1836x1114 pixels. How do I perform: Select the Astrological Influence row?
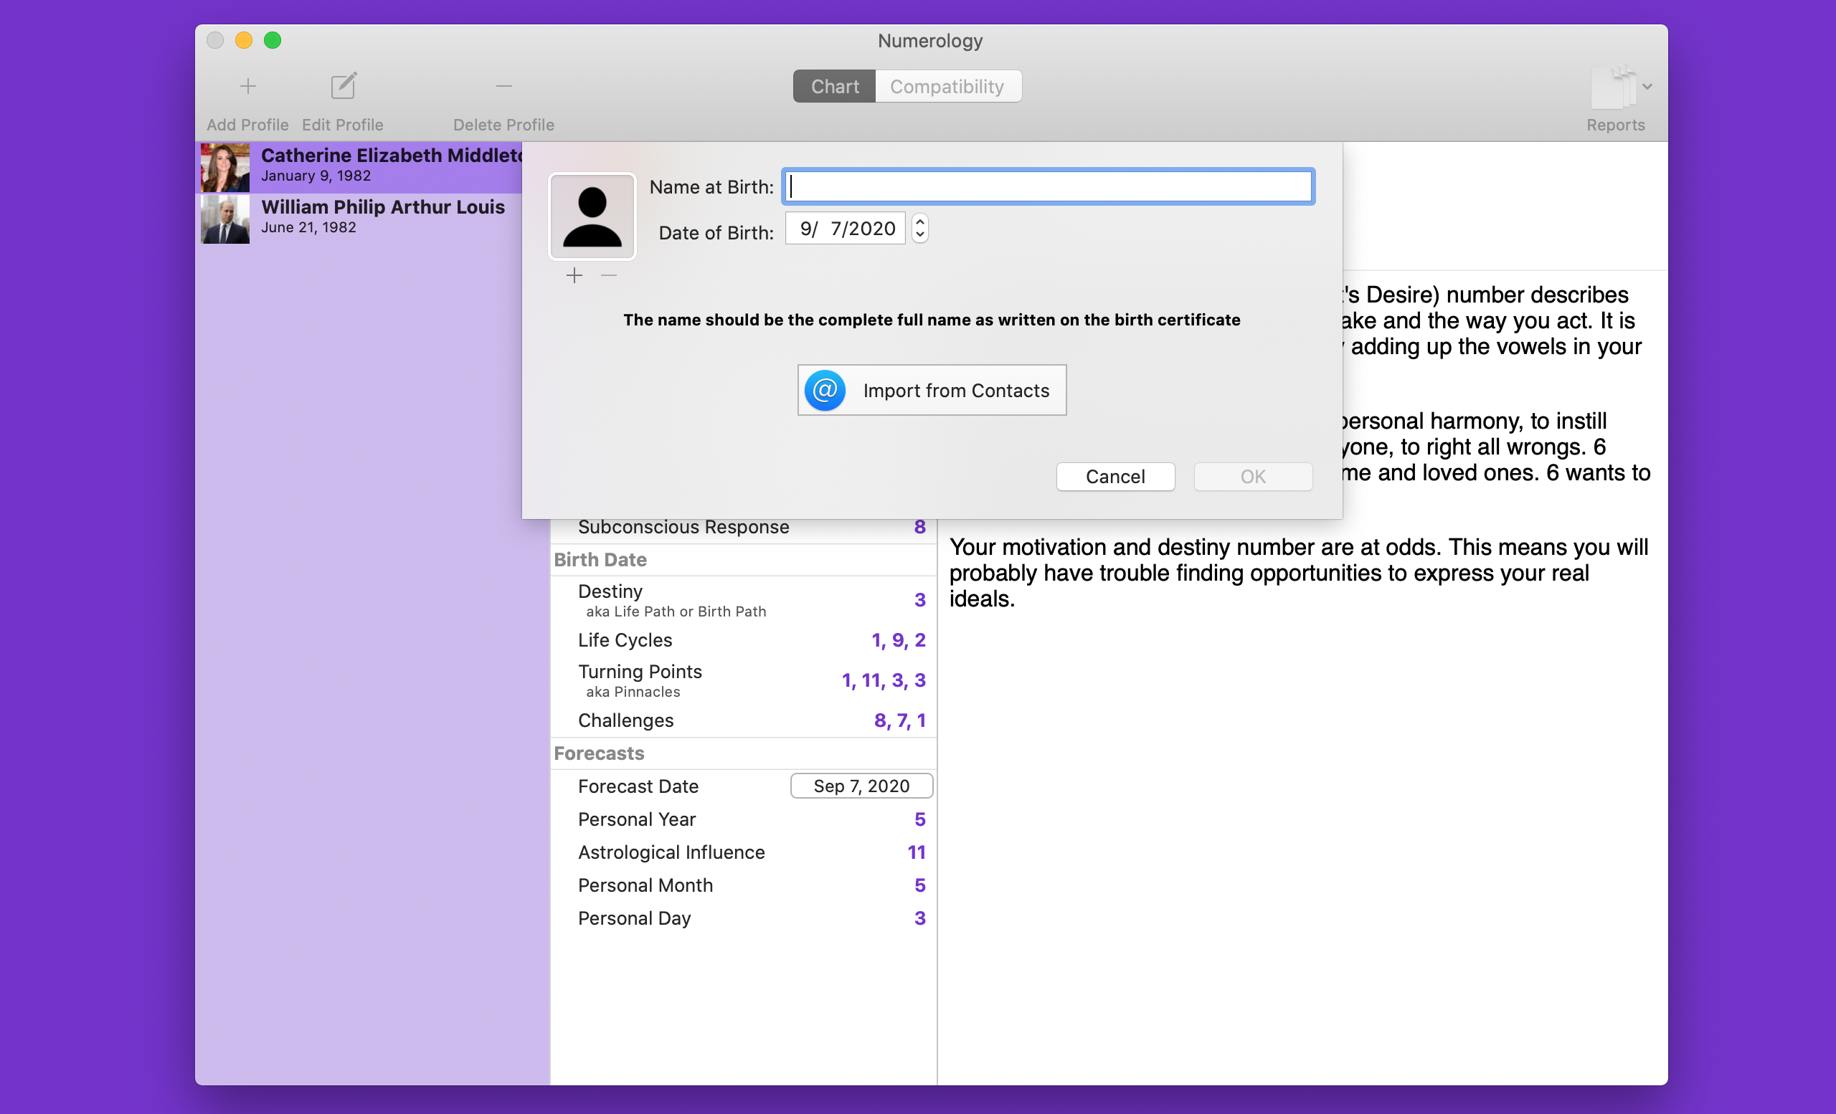743,852
